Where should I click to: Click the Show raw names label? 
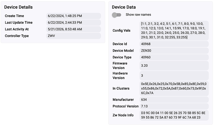point(138,15)
